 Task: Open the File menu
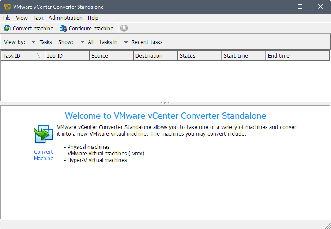[x=7, y=18]
